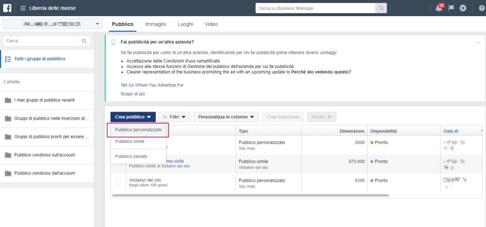Open the blurred account selector dropdown
Image resolution: width=486 pixels, height=227 pixels.
[x=52, y=24]
